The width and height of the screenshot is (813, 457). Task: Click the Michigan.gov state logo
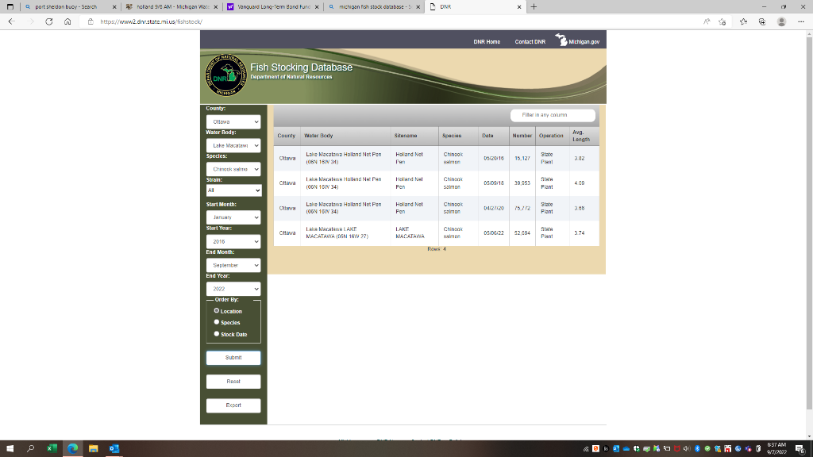pos(578,41)
